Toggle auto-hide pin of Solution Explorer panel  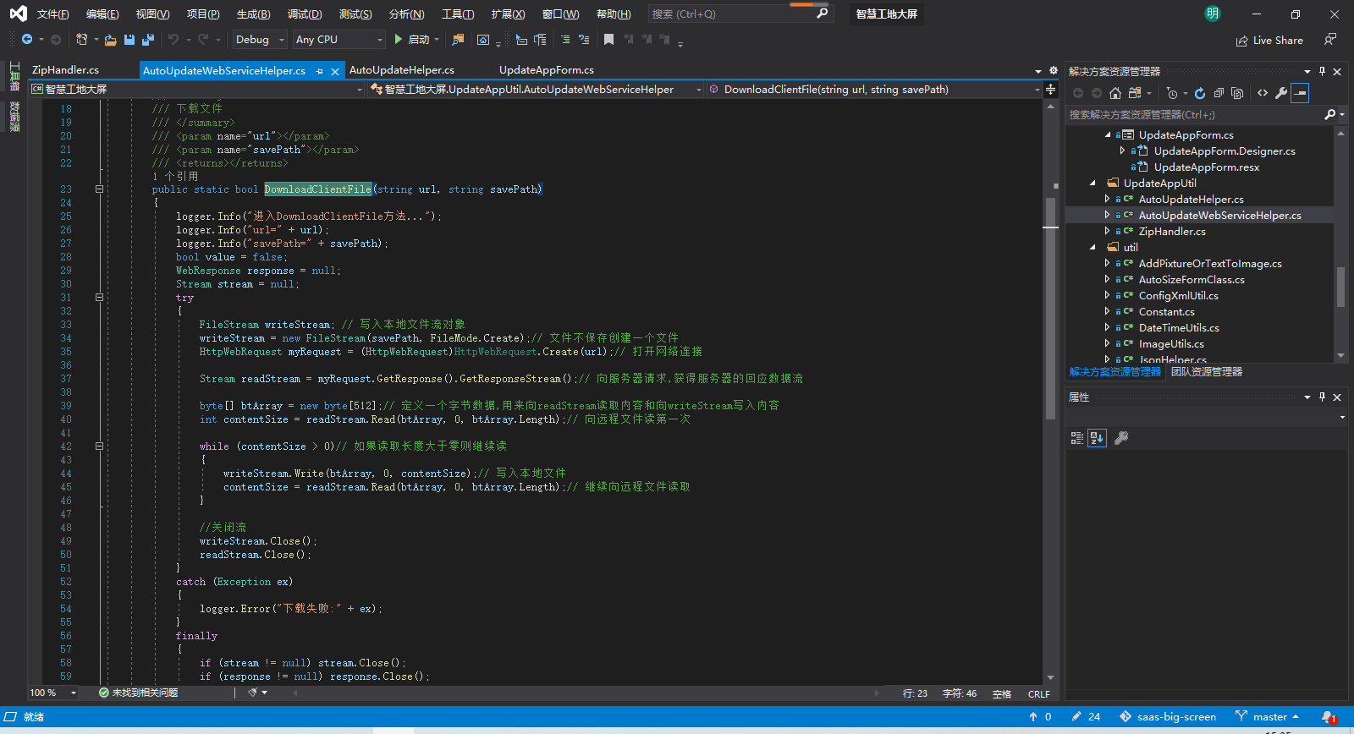point(1322,71)
